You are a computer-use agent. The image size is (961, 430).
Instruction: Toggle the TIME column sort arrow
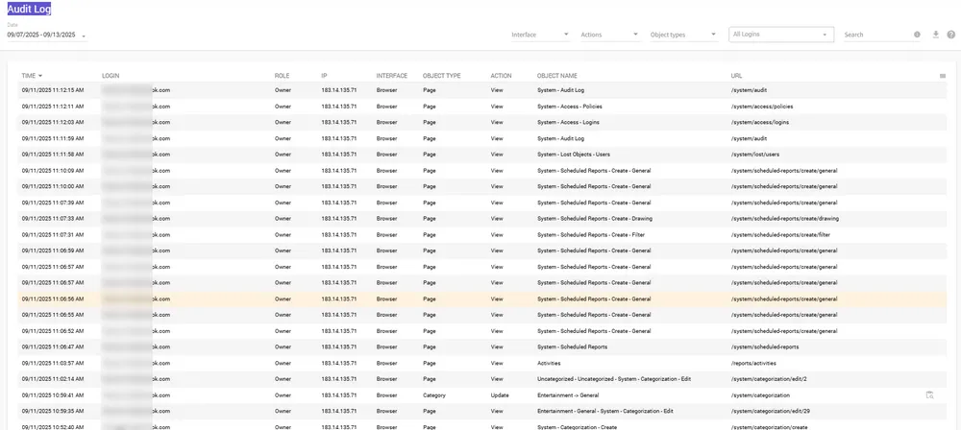pyautogui.click(x=40, y=76)
